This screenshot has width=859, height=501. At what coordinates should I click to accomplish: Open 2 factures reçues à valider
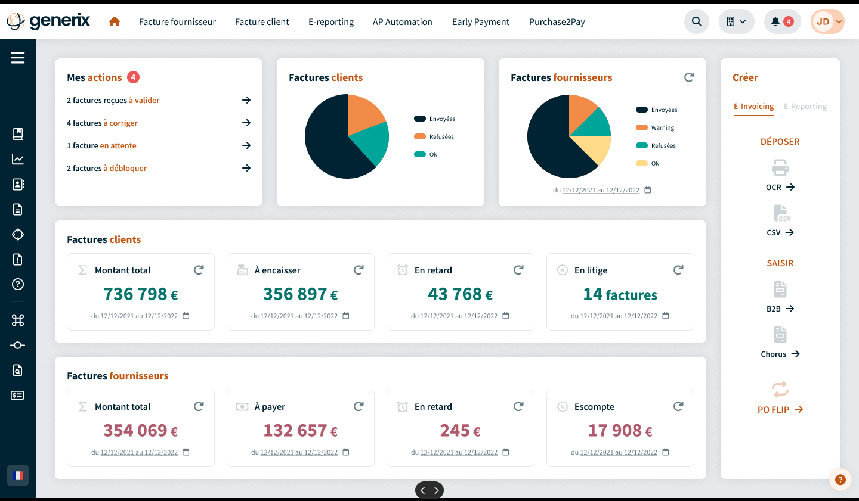click(x=158, y=101)
